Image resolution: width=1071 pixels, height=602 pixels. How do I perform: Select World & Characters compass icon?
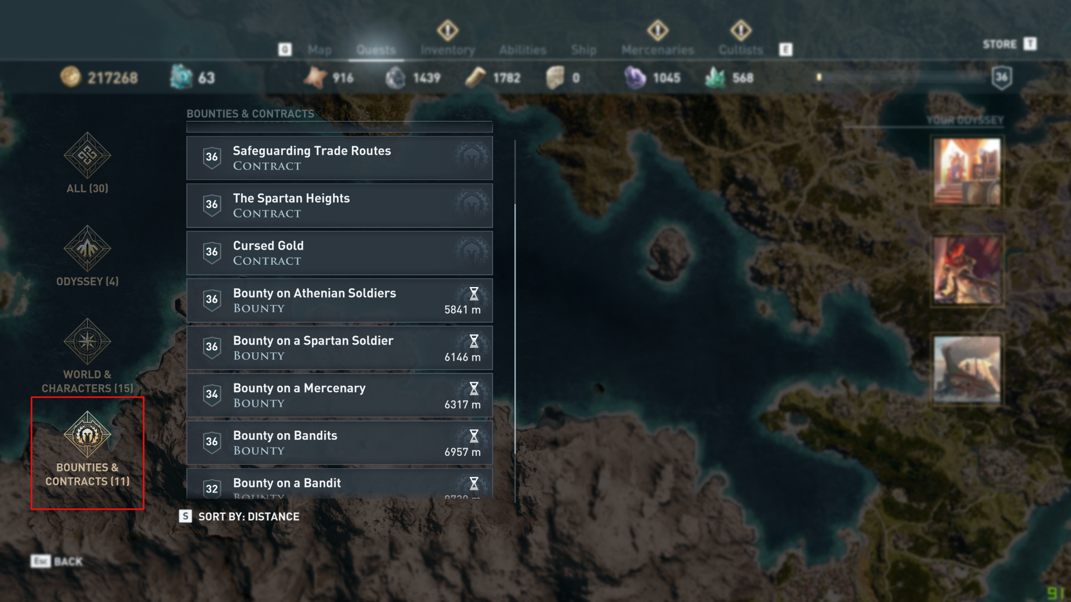pos(87,342)
